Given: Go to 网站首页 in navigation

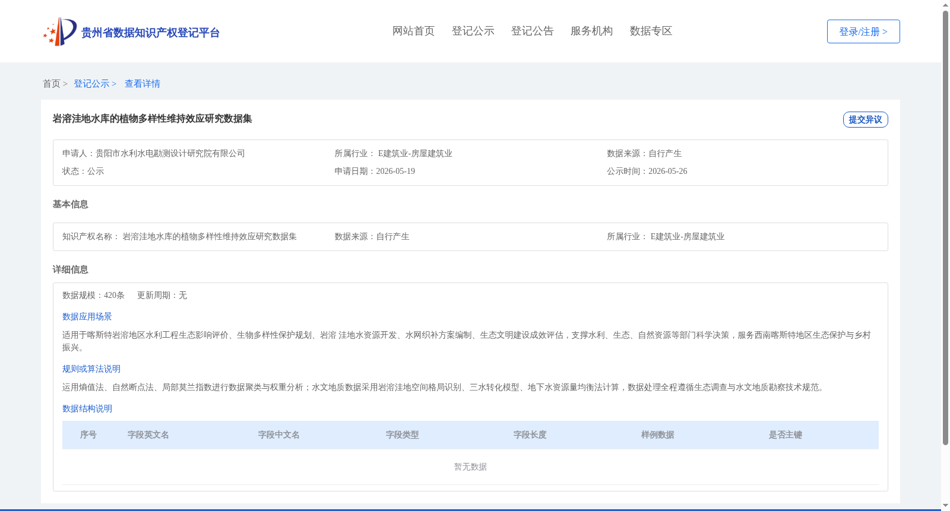Looking at the screenshot, I should [x=413, y=31].
